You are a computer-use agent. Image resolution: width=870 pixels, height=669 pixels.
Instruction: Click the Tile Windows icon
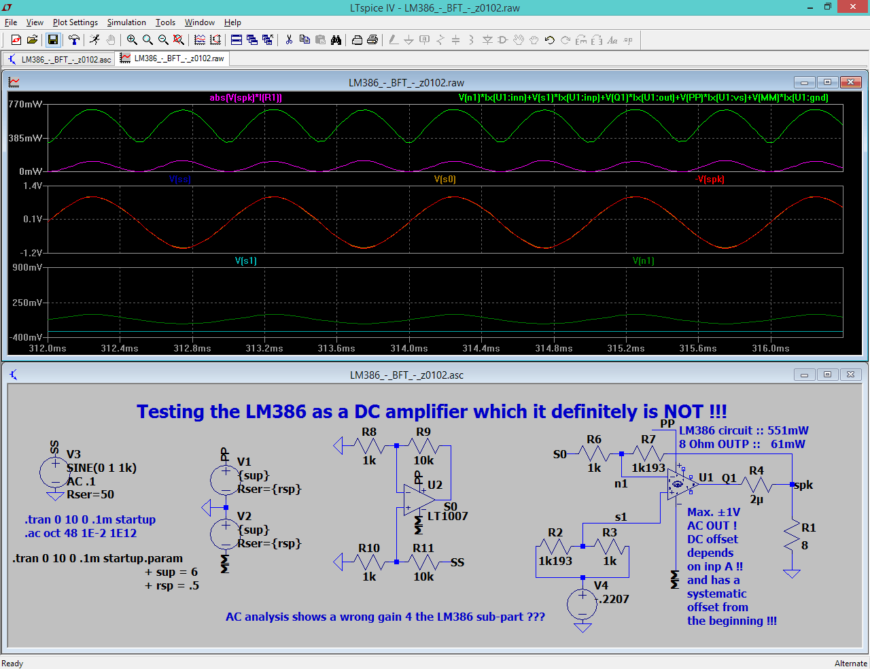coord(237,40)
